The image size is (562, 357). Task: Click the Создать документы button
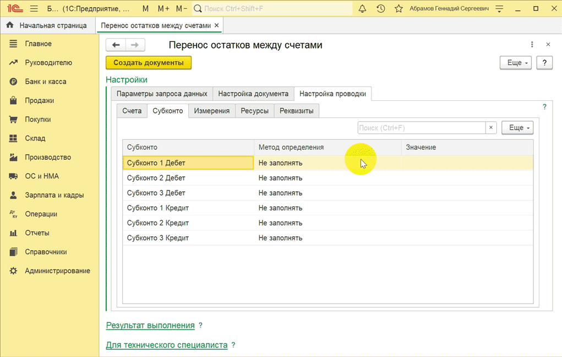pos(148,63)
